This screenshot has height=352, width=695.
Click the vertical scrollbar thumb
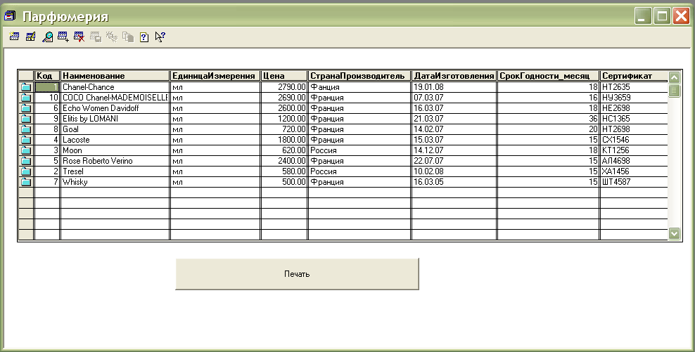click(674, 91)
